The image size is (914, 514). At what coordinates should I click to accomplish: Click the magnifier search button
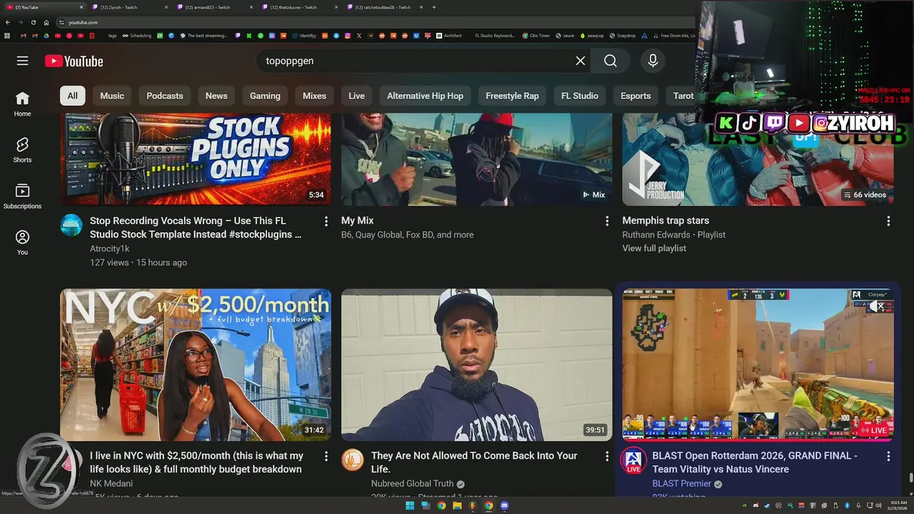pyautogui.click(x=611, y=61)
